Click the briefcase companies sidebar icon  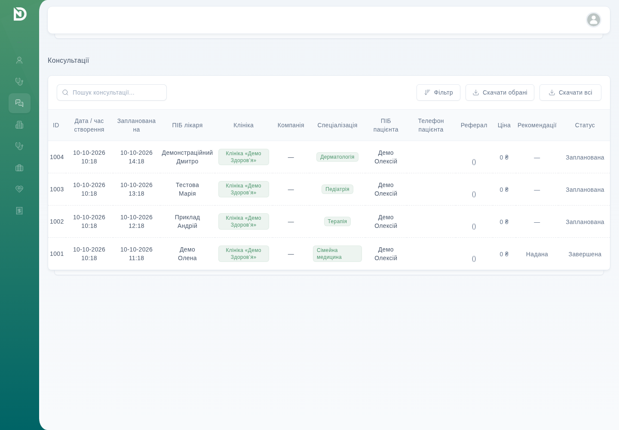click(19, 168)
